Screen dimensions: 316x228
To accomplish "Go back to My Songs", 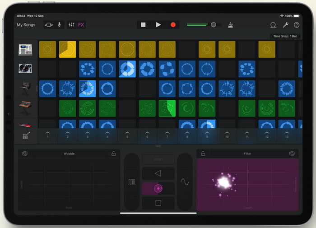I will (x=26, y=25).
